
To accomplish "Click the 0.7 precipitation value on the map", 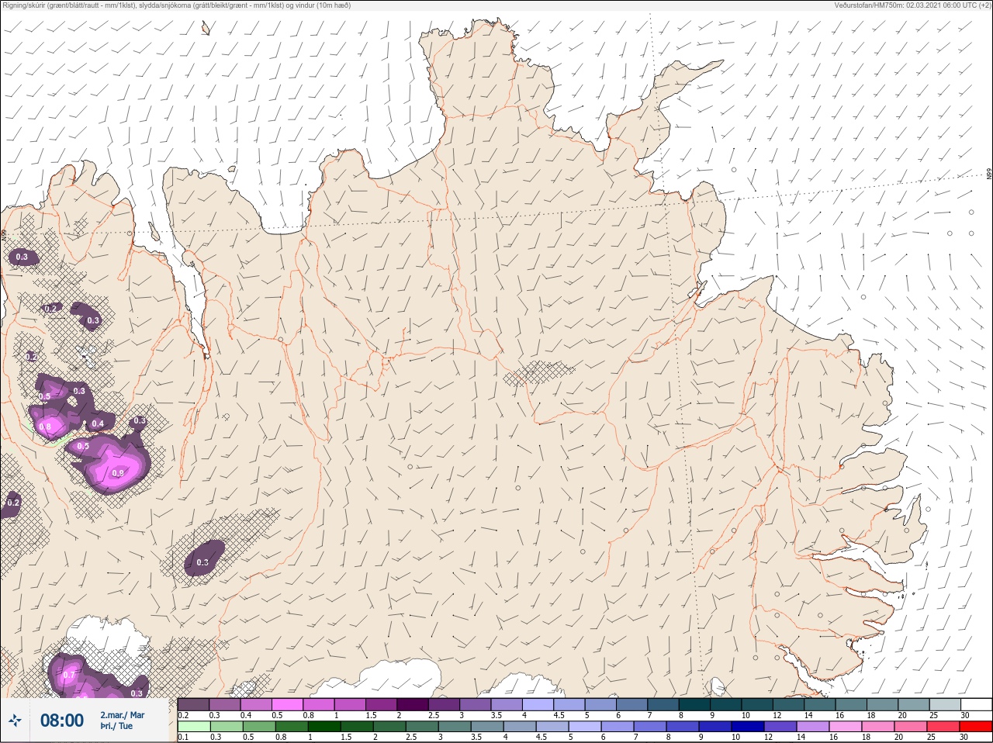I will pyautogui.click(x=69, y=675).
